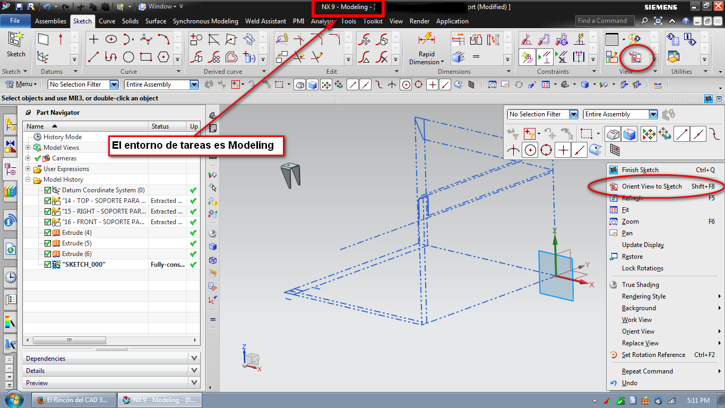Image resolution: width=725 pixels, height=408 pixels.
Task: Toggle checkbox for Extrude (6)
Action: 48,254
